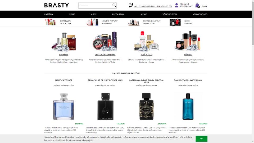Open the Veľkoobchod menu item
254x143 pixels.
[200, 14]
